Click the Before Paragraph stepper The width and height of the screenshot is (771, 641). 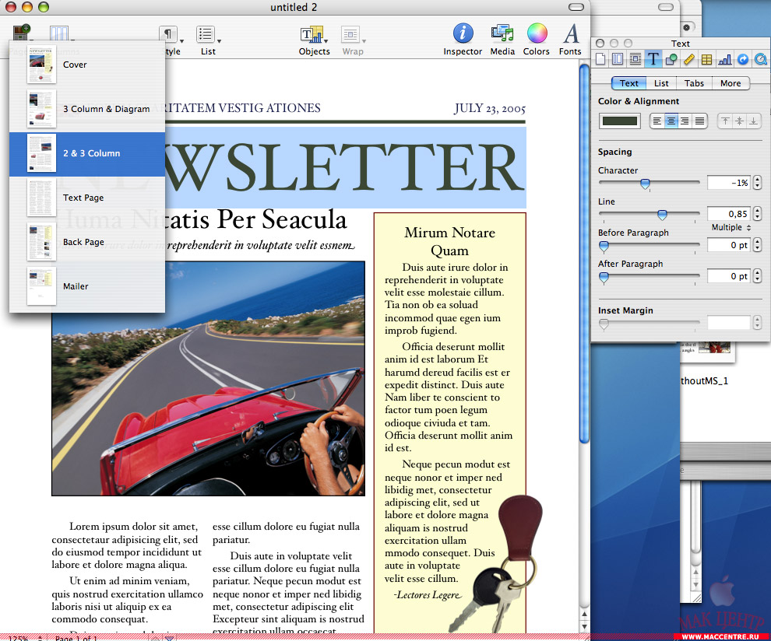(x=757, y=244)
